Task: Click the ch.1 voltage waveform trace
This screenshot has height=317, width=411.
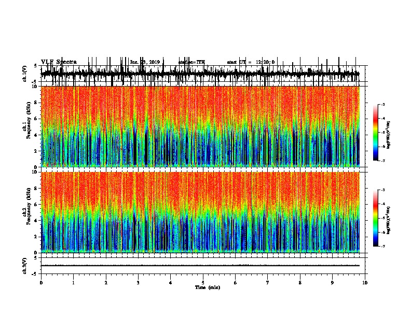Action: tap(200, 74)
